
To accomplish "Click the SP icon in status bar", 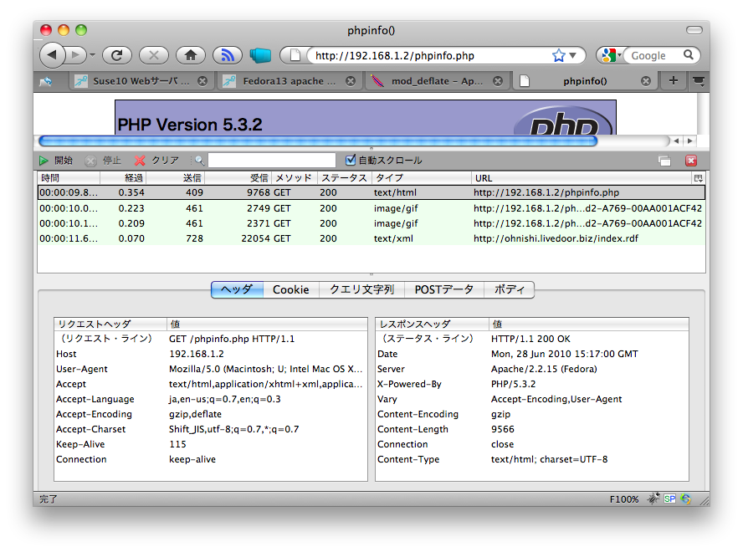I will point(669,498).
